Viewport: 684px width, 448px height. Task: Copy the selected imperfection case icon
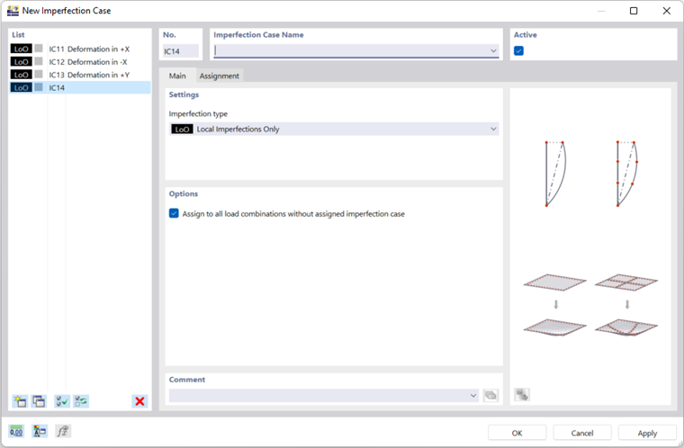[39, 401]
